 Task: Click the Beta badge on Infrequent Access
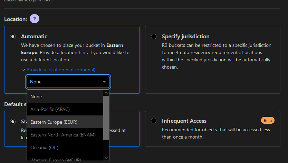tap(268, 120)
